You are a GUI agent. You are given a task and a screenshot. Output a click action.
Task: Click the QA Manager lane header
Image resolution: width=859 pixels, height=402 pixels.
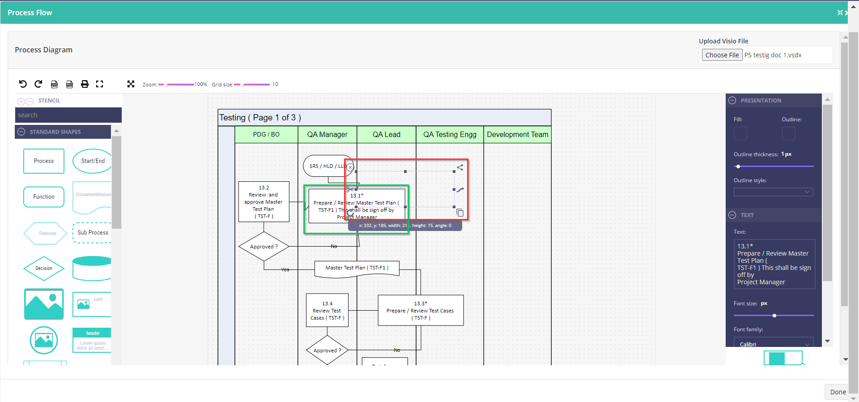pos(327,134)
